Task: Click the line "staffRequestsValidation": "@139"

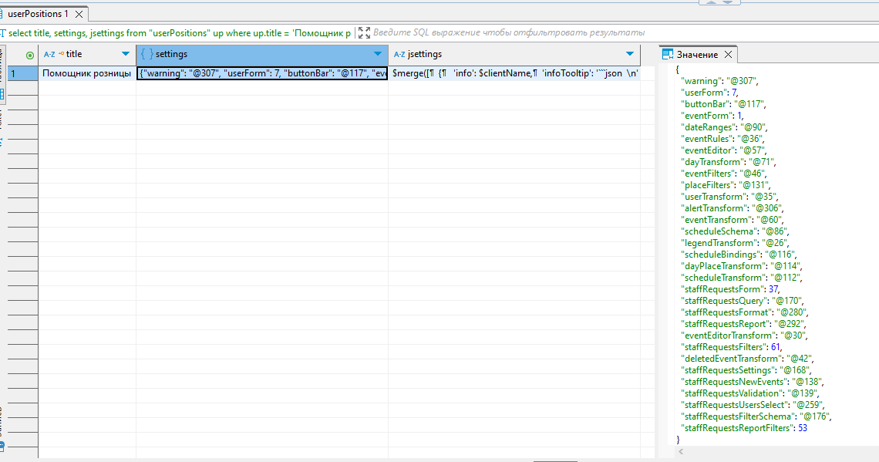Action: [x=749, y=393]
